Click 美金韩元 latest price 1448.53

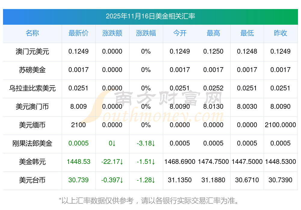pyautogui.click(x=78, y=162)
